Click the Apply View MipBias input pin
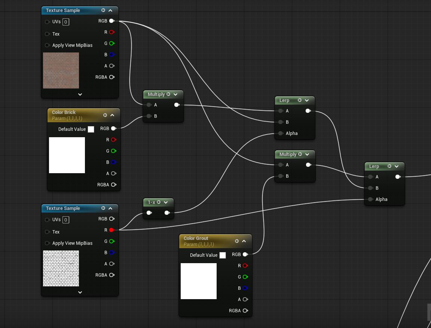 tap(48, 45)
